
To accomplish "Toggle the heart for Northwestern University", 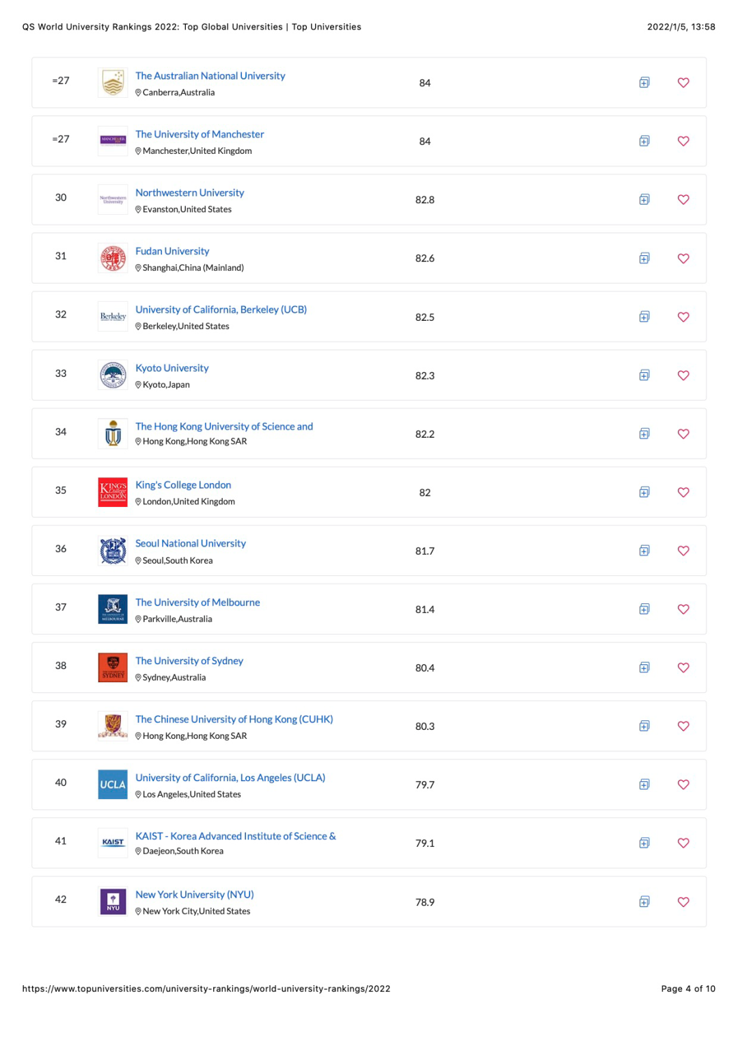I will 683,200.
